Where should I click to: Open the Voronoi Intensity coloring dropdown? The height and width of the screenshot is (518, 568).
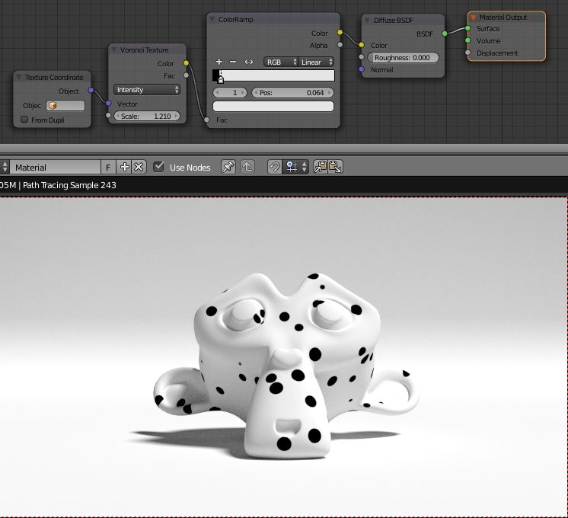(147, 90)
